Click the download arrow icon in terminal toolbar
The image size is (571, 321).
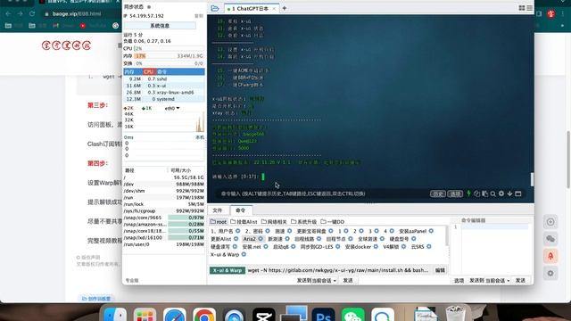pos(509,193)
